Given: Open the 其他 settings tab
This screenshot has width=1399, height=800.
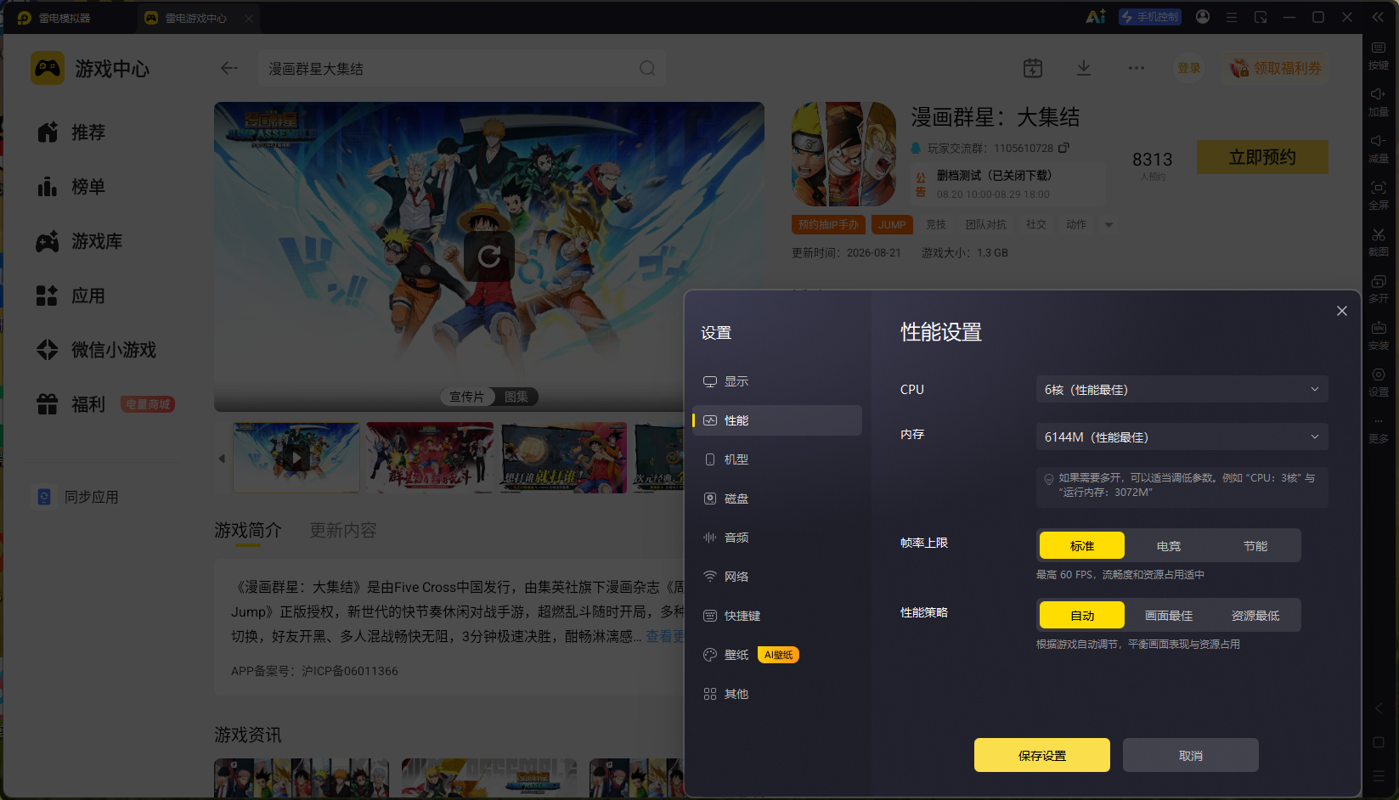Looking at the screenshot, I should tap(777, 694).
